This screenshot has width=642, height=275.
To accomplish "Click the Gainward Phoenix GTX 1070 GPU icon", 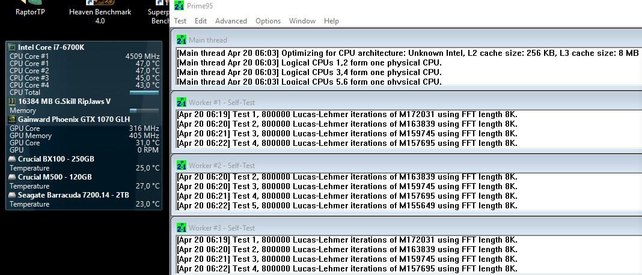I will tap(12, 119).
